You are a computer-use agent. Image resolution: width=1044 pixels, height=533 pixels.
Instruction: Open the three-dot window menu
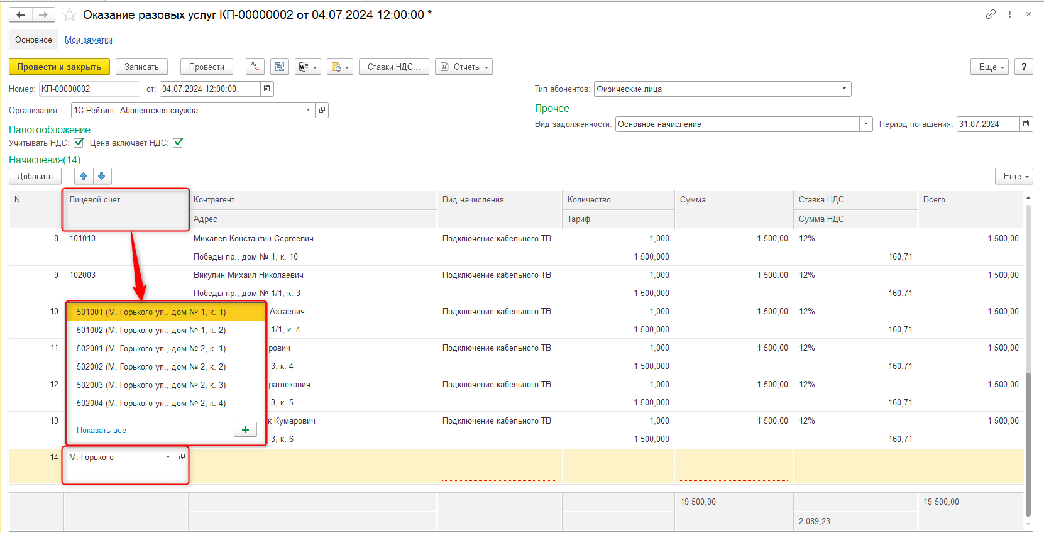tap(1009, 14)
